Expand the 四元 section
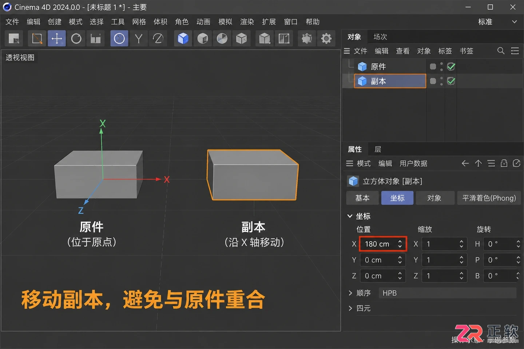This screenshot has height=349, width=524. coord(350,308)
